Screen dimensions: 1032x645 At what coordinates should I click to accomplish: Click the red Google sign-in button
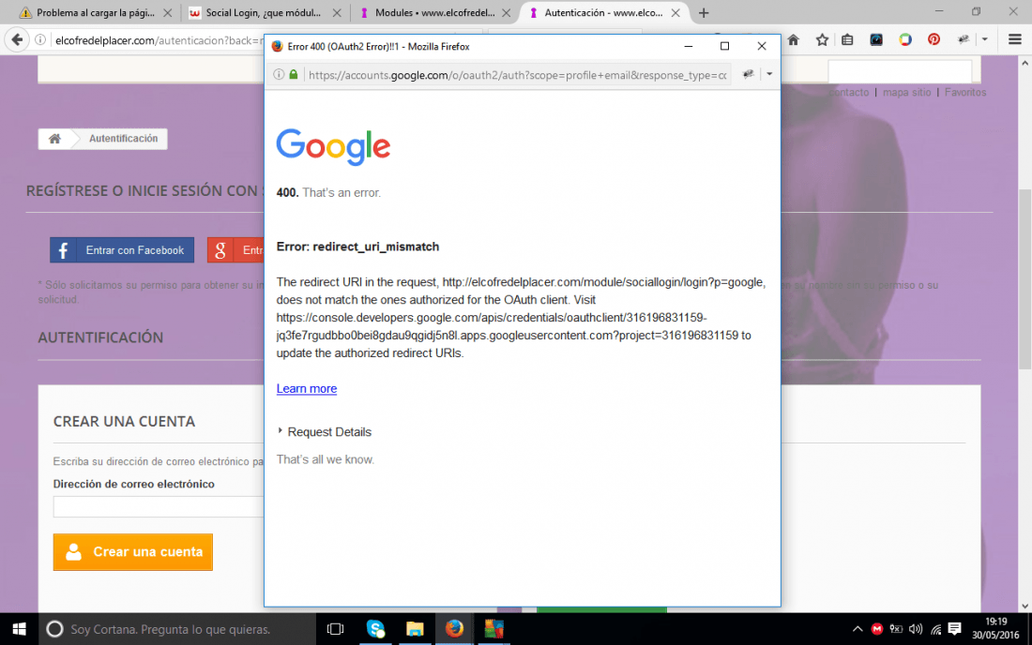pos(235,250)
